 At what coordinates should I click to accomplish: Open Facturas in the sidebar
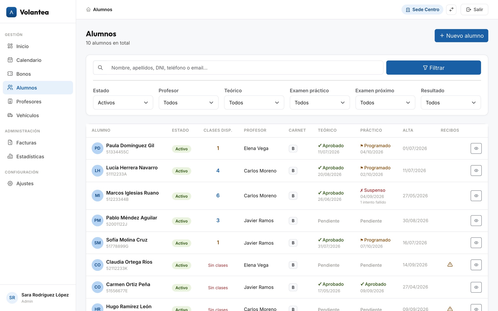(x=38, y=143)
